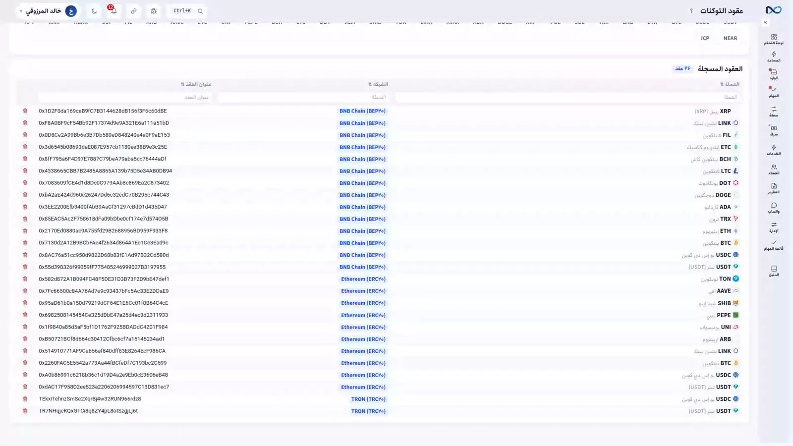Image resolution: width=793 pixels, height=446 pixels.
Task: Delete the UNI contract row
Action: click(x=25, y=327)
